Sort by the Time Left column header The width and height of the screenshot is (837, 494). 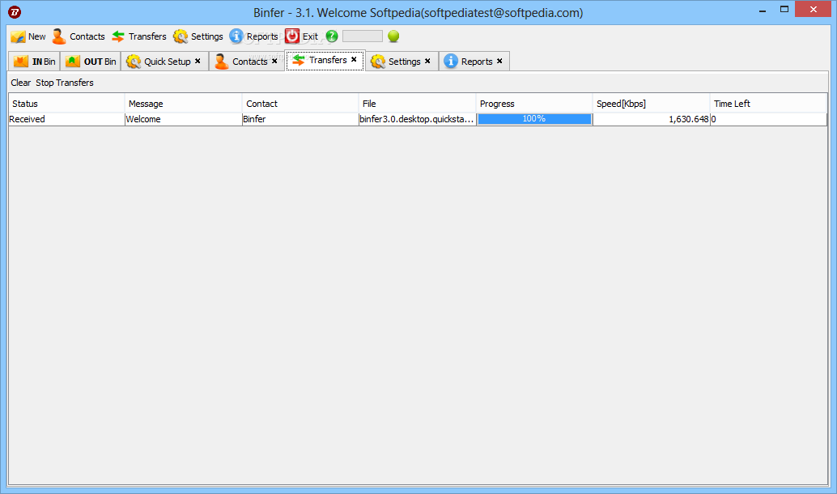769,104
